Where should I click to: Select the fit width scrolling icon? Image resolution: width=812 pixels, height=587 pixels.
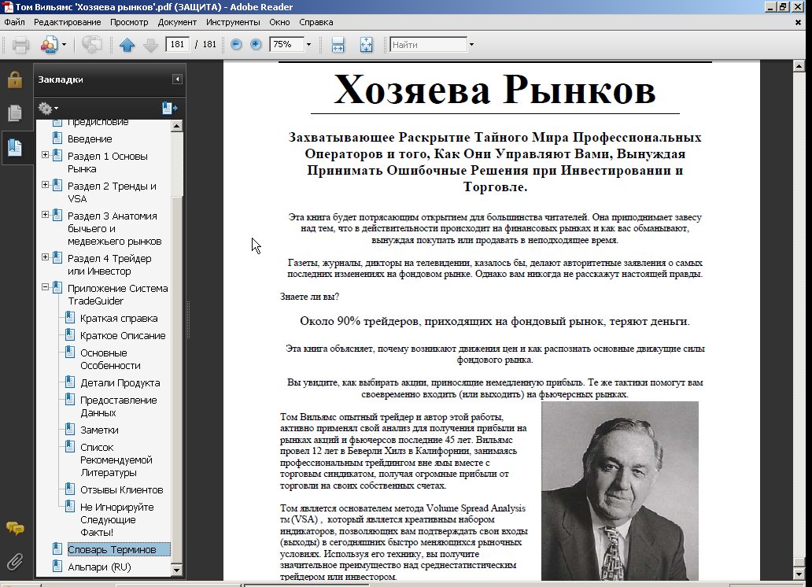coord(338,45)
